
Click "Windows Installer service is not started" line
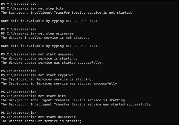(45, 38)
